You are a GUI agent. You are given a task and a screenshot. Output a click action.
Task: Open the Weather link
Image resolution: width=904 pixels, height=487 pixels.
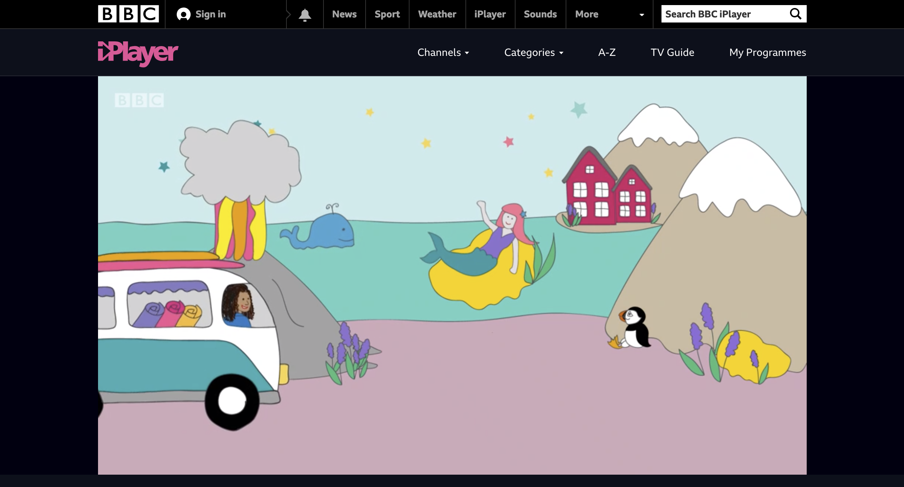(x=437, y=15)
